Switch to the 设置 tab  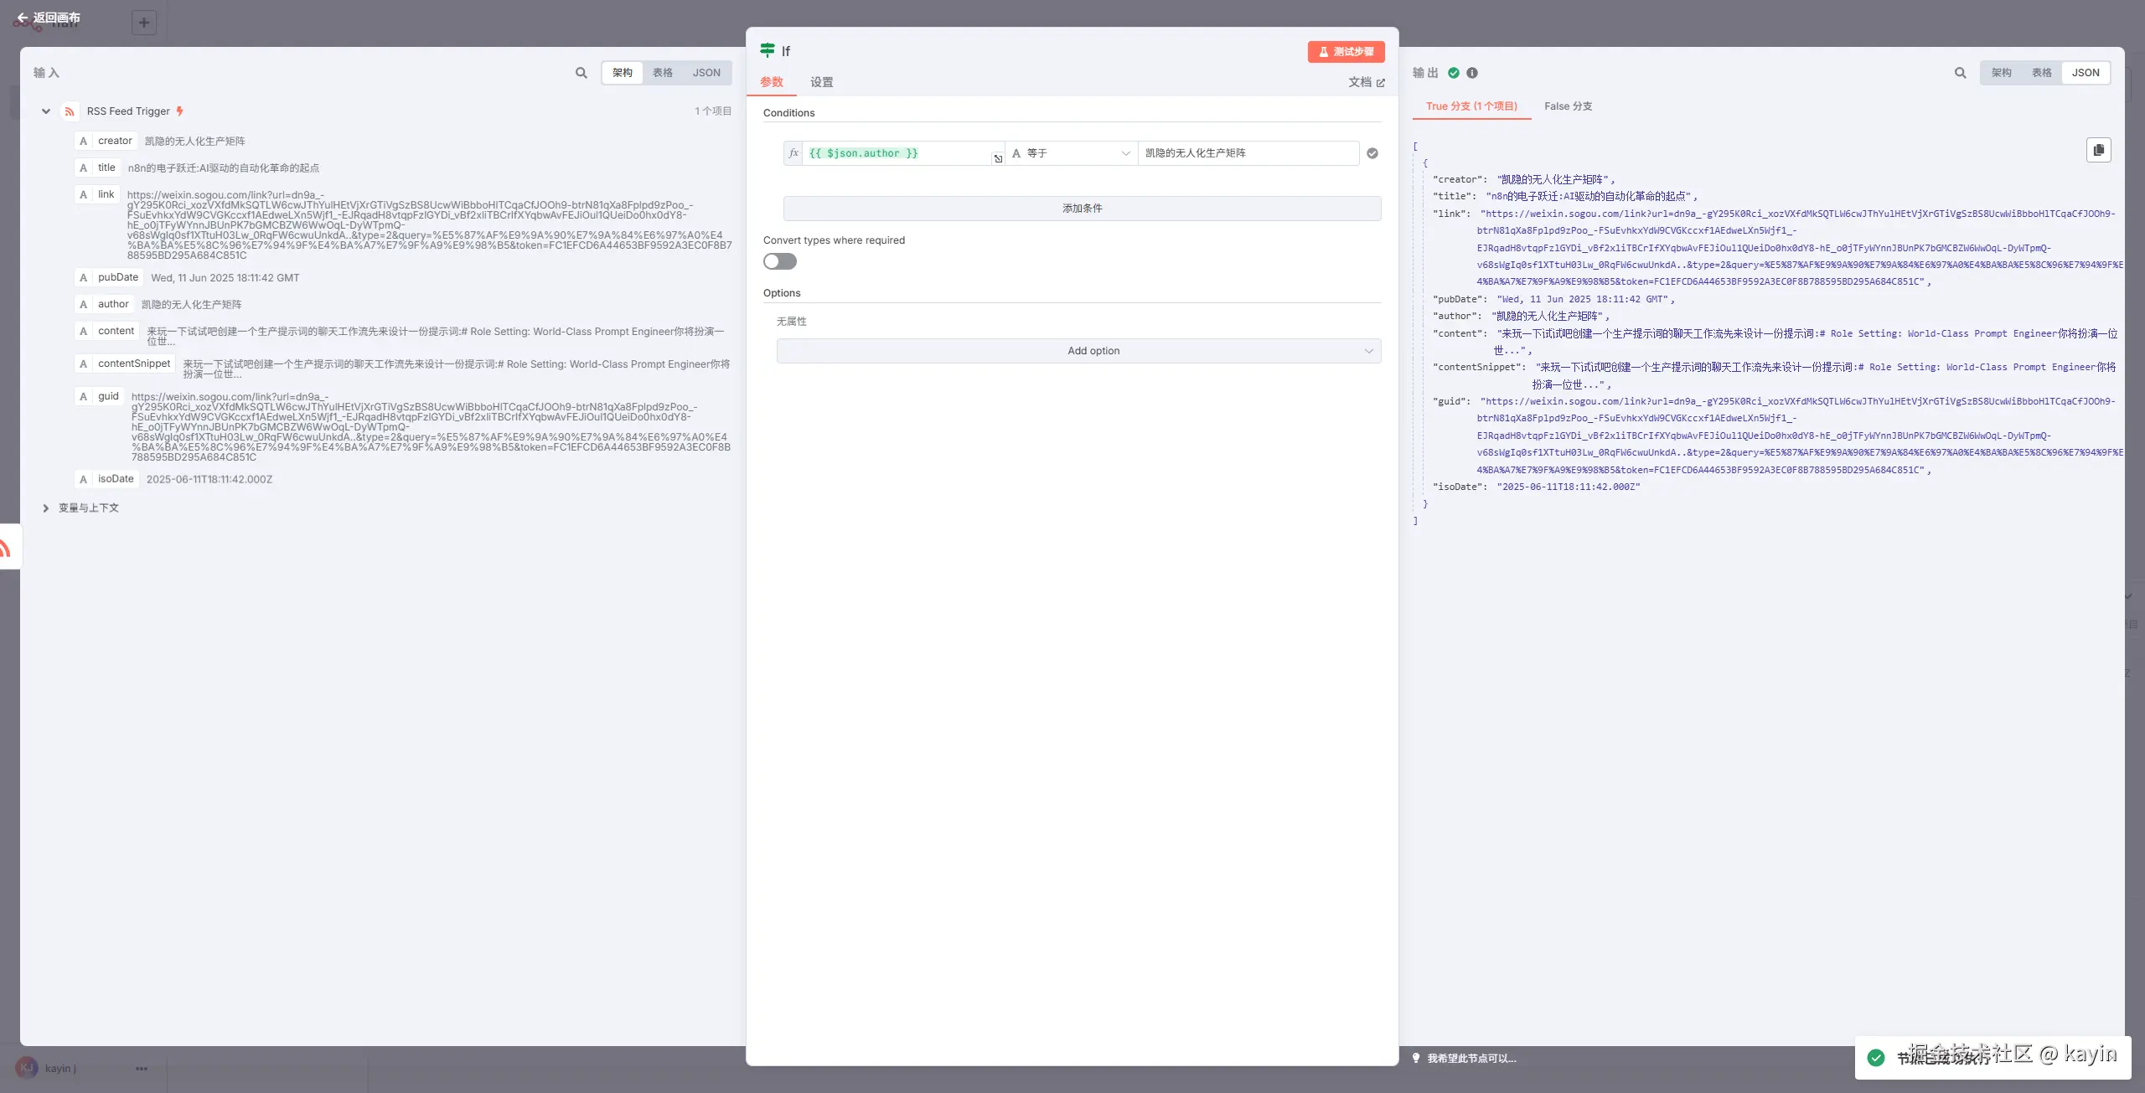pyautogui.click(x=821, y=82)
